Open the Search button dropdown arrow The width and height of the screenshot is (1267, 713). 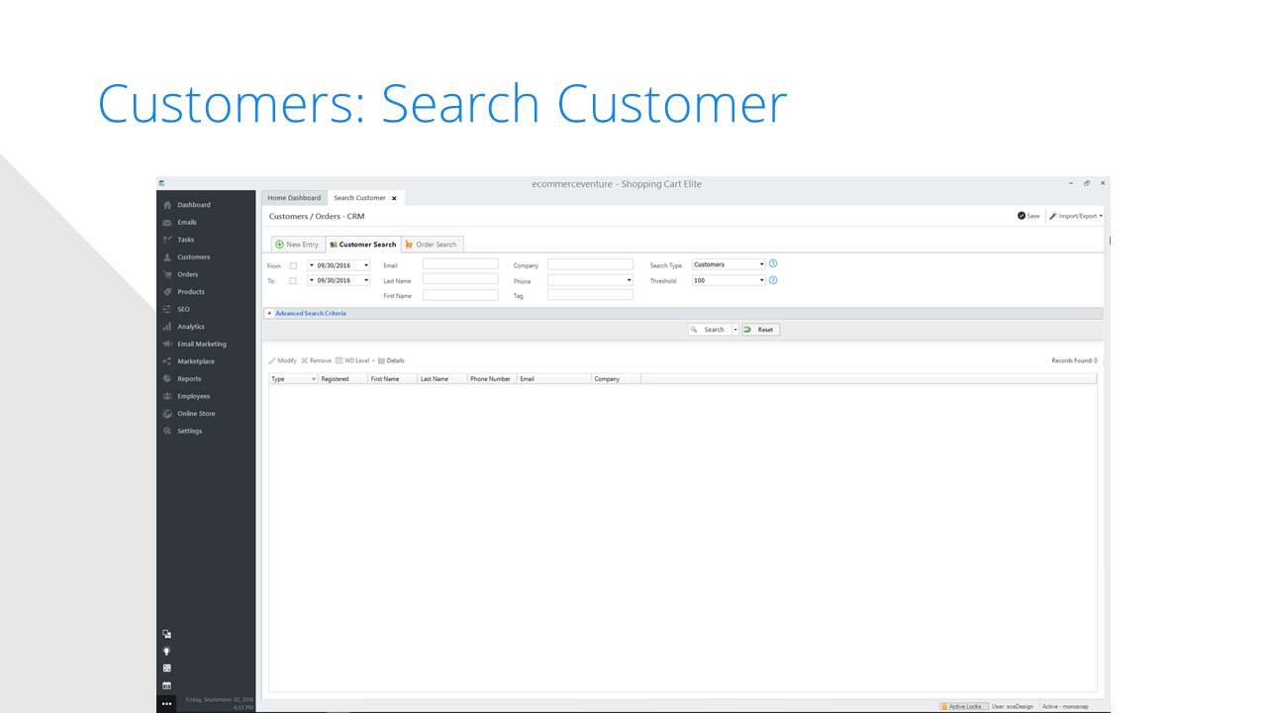click(735, 330)
